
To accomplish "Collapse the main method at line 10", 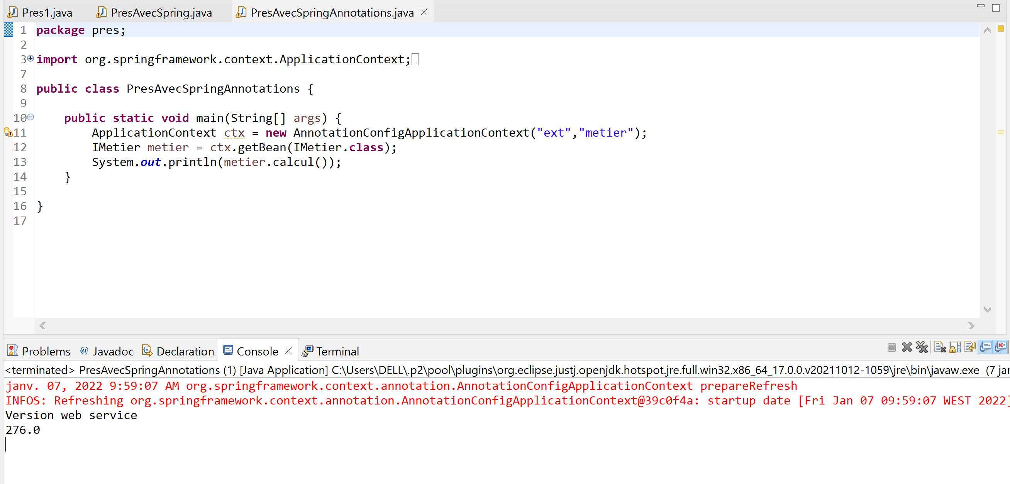I will pyautogui.click(x=31, y=118).
